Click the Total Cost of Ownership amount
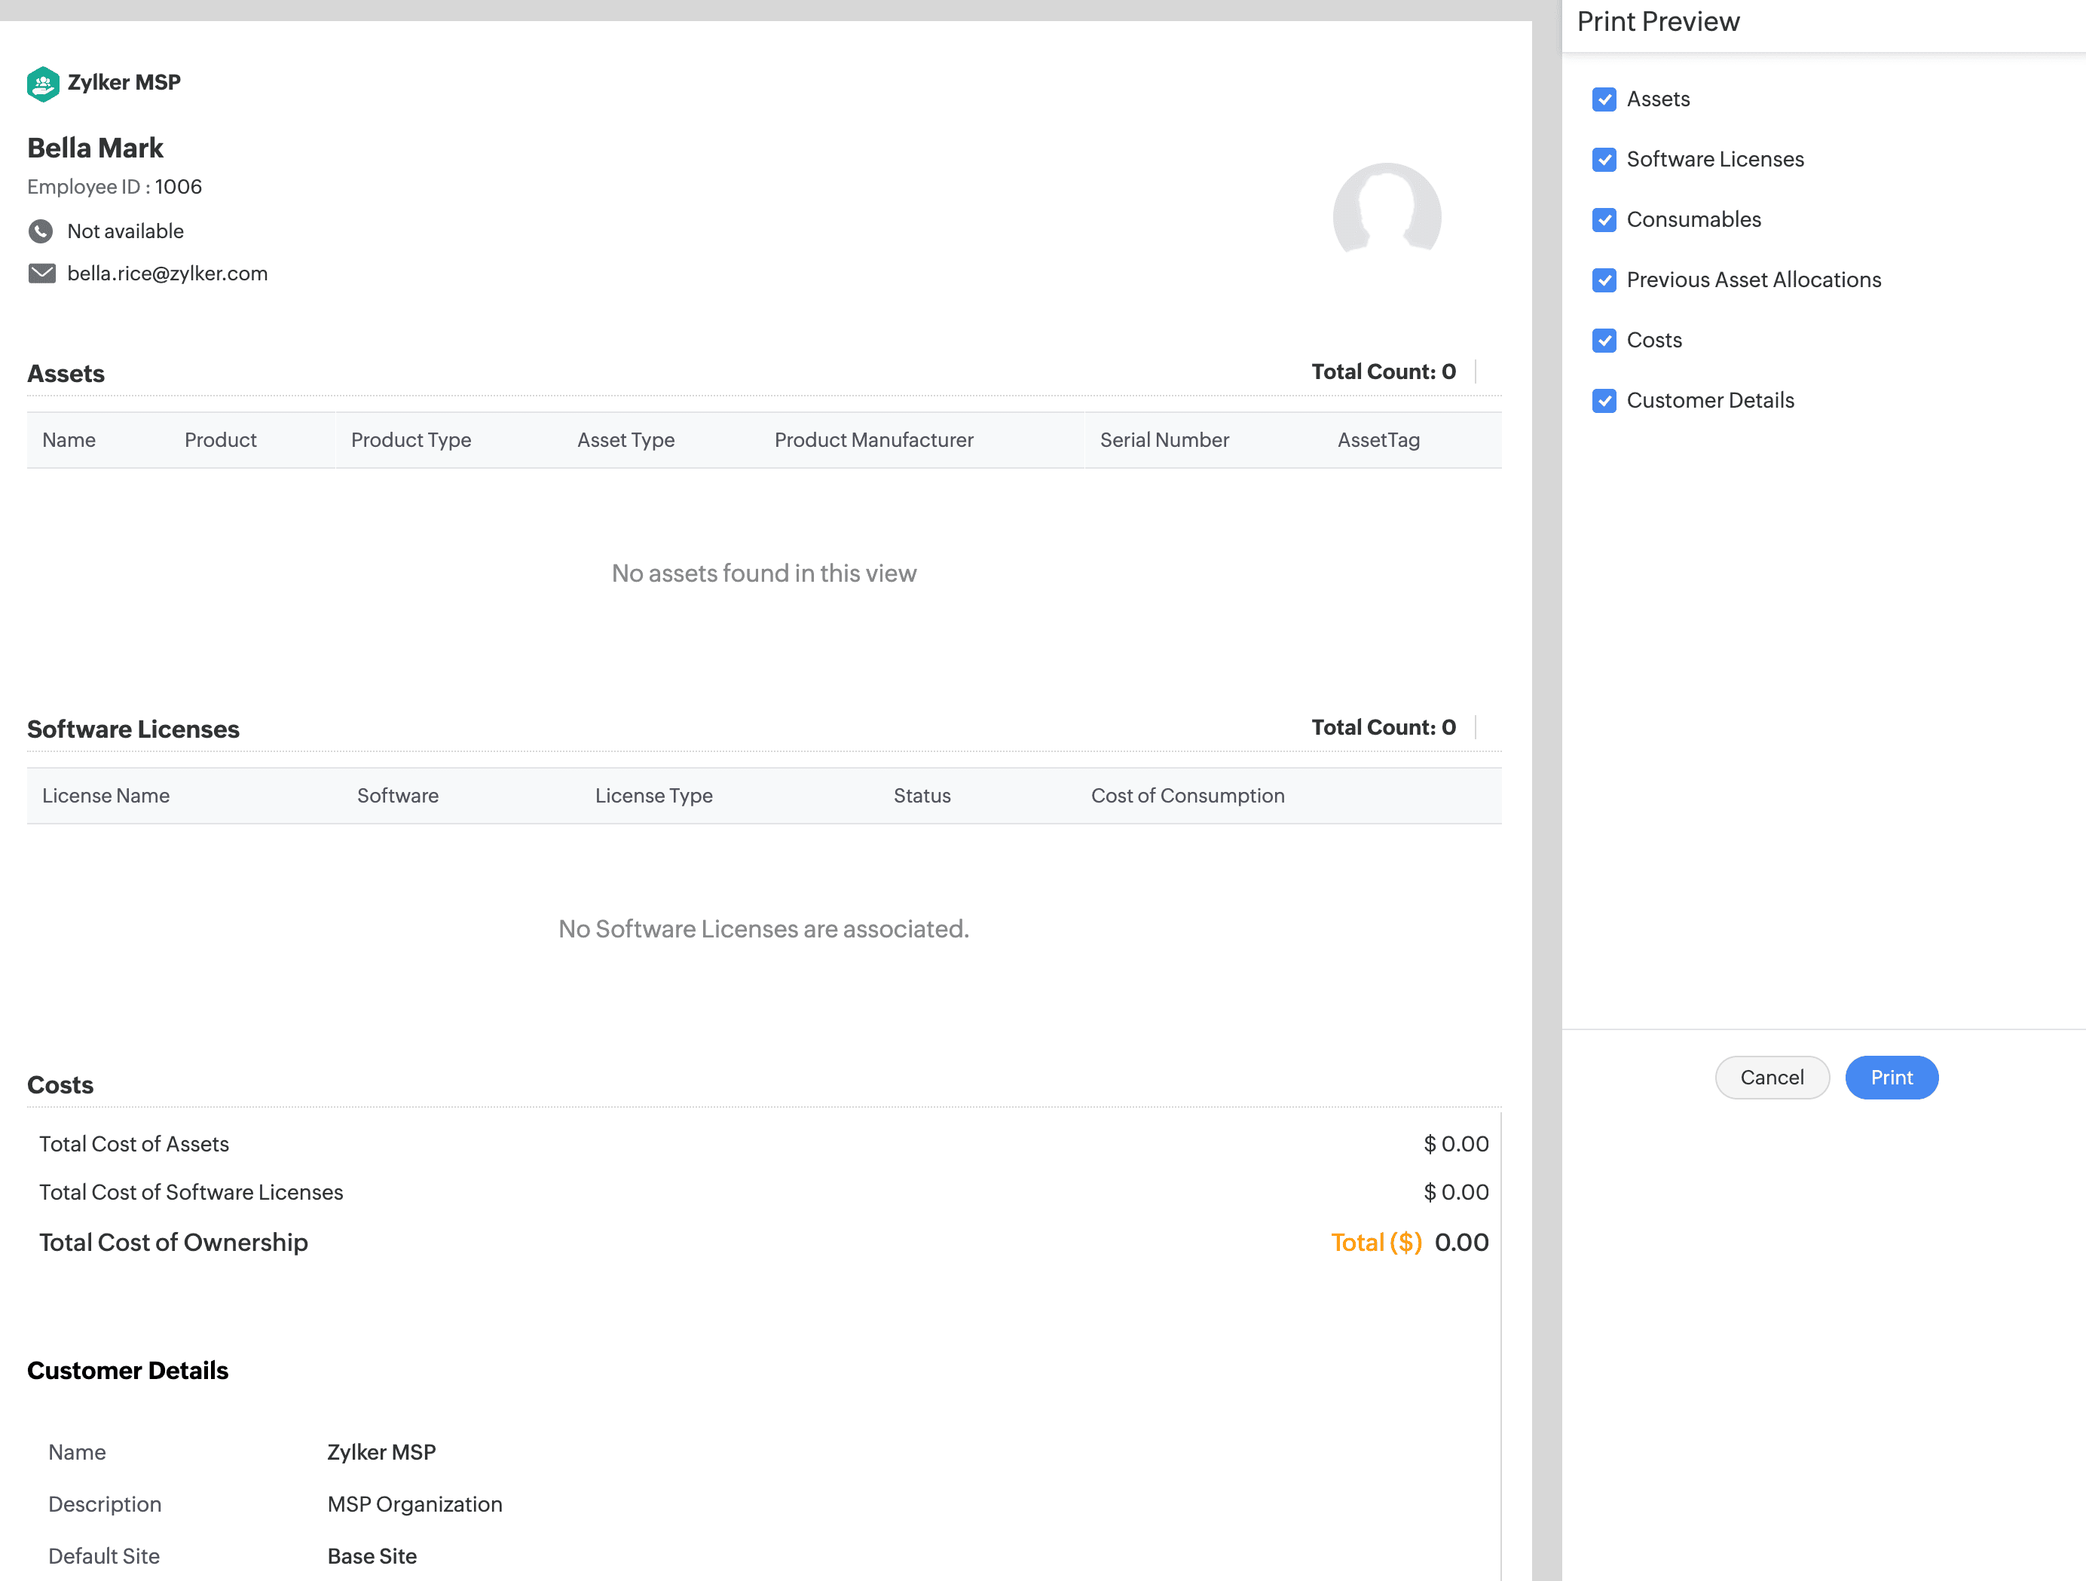Viewport: 2086px width, 1581px height. (x=1460, y=1243)
